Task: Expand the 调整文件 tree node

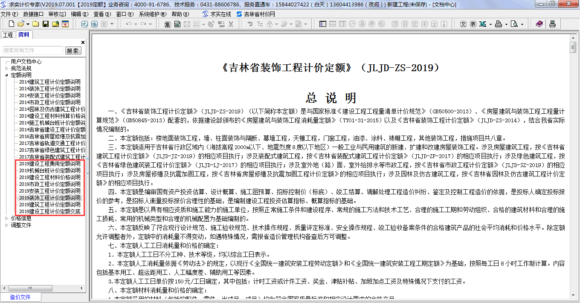Action: click(6, 225)
